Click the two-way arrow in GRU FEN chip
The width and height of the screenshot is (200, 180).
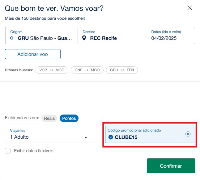click(122, 70)
